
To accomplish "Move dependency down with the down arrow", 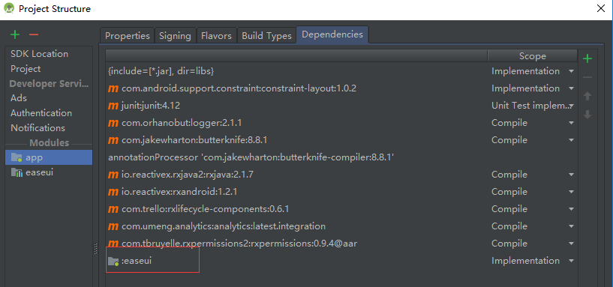I will click(587, 115).
